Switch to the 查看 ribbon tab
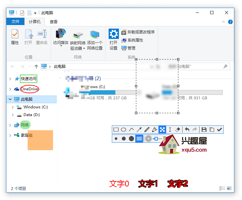Viewport: 242px width, 200px height. (x=54, y=22)
